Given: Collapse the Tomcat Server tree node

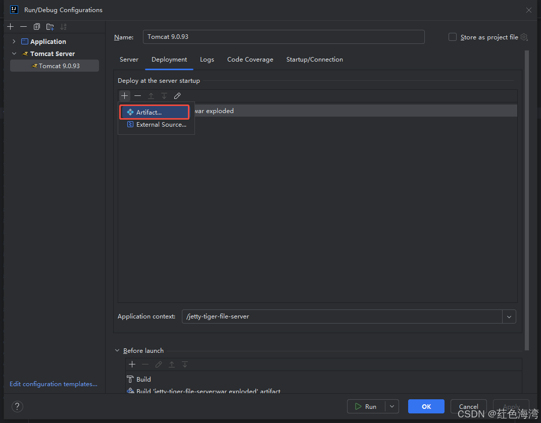Looking at the screenshot, I should [14, 54].
